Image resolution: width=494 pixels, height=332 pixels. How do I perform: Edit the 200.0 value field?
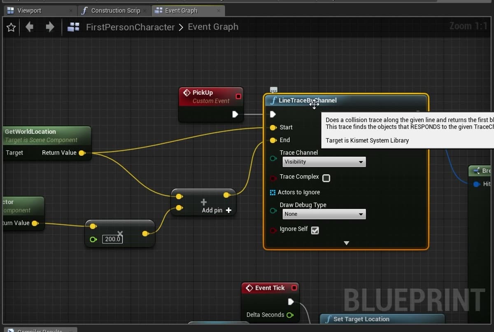click(x=112, y=239)
